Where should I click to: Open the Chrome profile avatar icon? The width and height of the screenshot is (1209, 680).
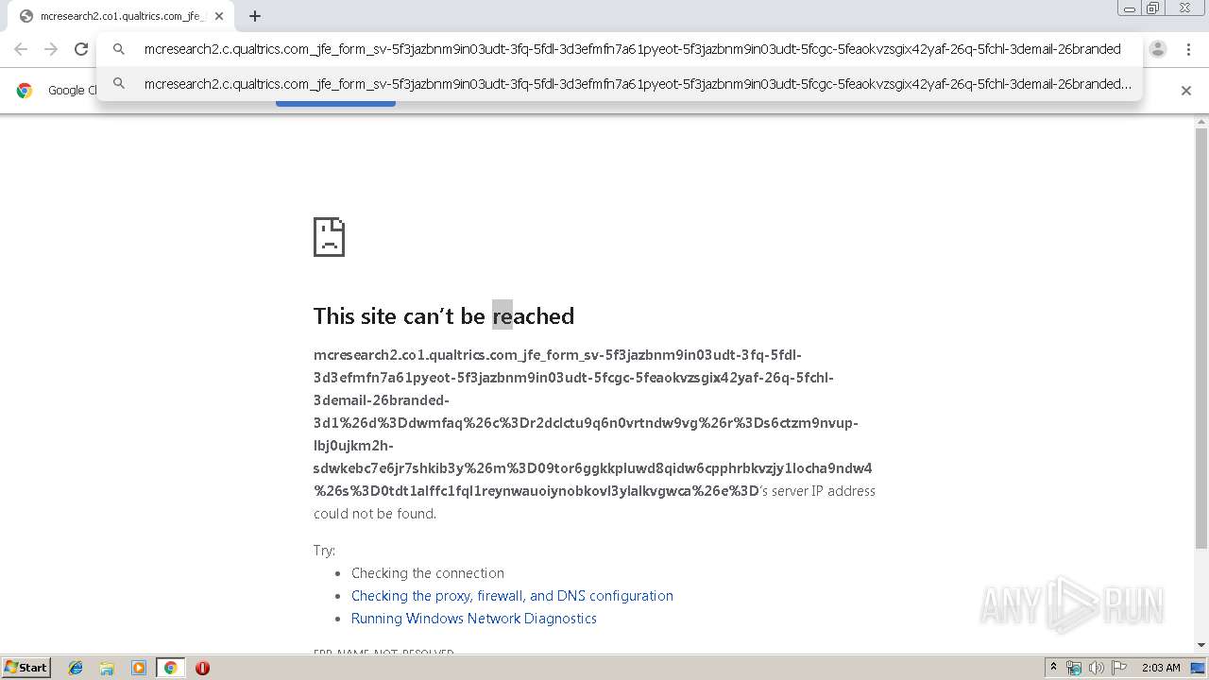click(1158, 49)
